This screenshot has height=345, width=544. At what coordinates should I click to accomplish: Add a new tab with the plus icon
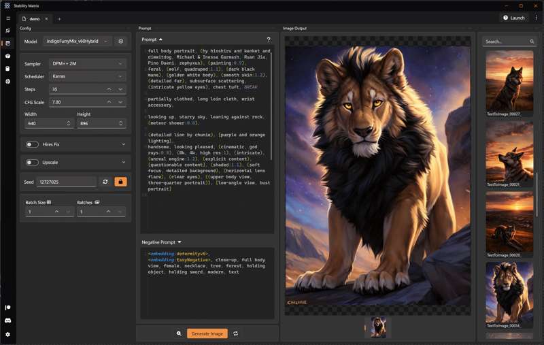[59, 19]
